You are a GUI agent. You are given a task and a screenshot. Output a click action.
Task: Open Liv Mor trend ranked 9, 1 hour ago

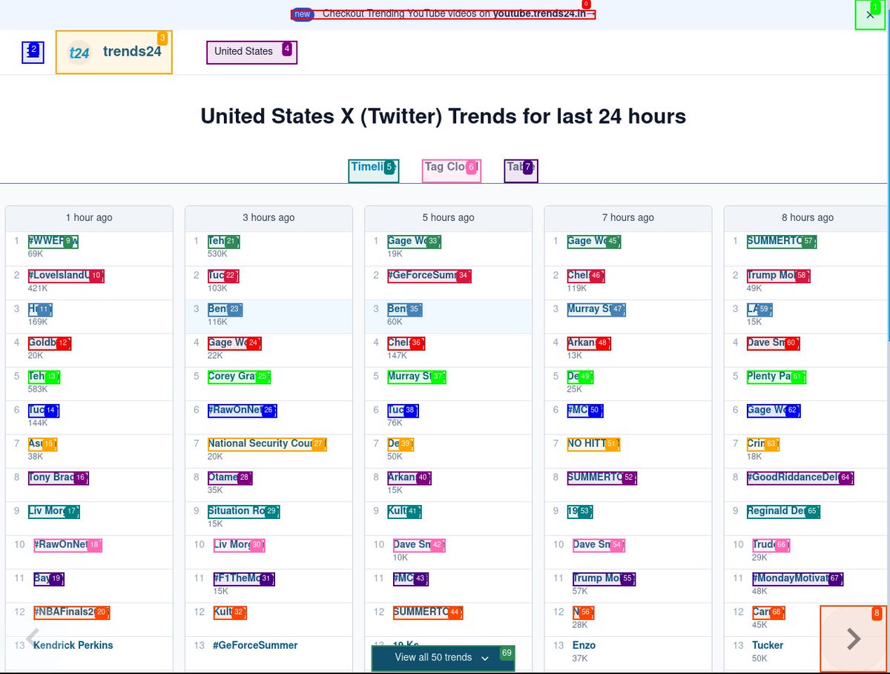53,511
